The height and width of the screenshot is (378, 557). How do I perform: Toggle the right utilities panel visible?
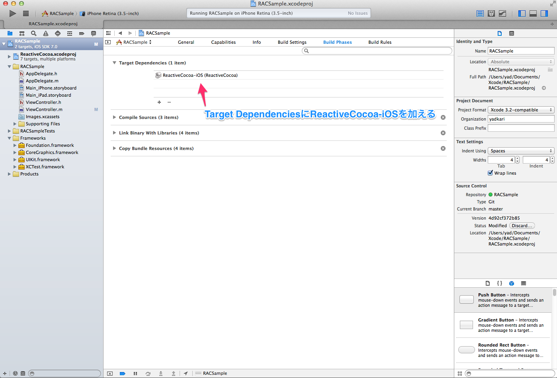544,13
